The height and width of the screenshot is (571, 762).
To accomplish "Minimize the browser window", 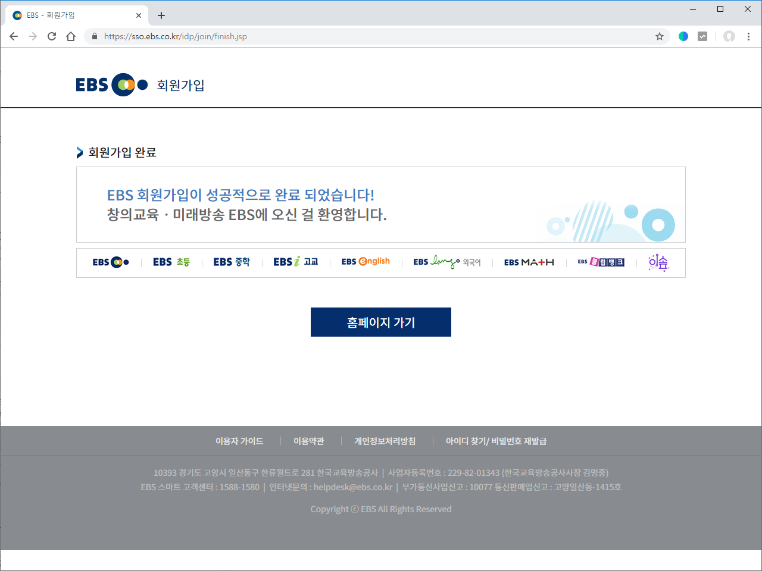I will coord(693,9).
